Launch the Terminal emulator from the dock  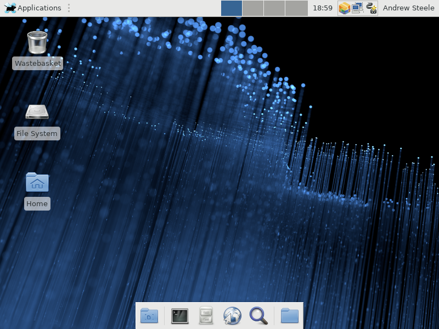click(x=179, y=316)
